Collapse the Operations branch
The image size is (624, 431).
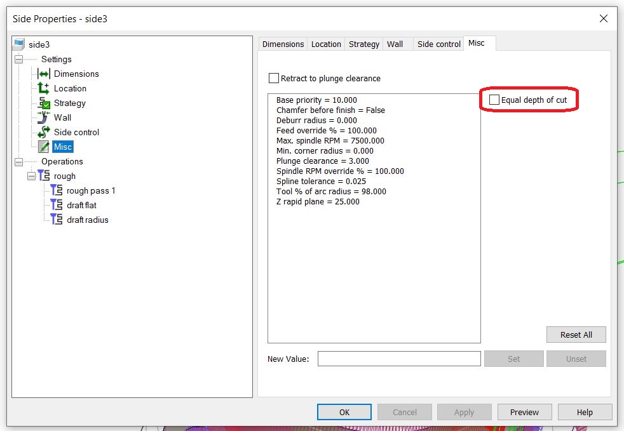coord(18,161)
